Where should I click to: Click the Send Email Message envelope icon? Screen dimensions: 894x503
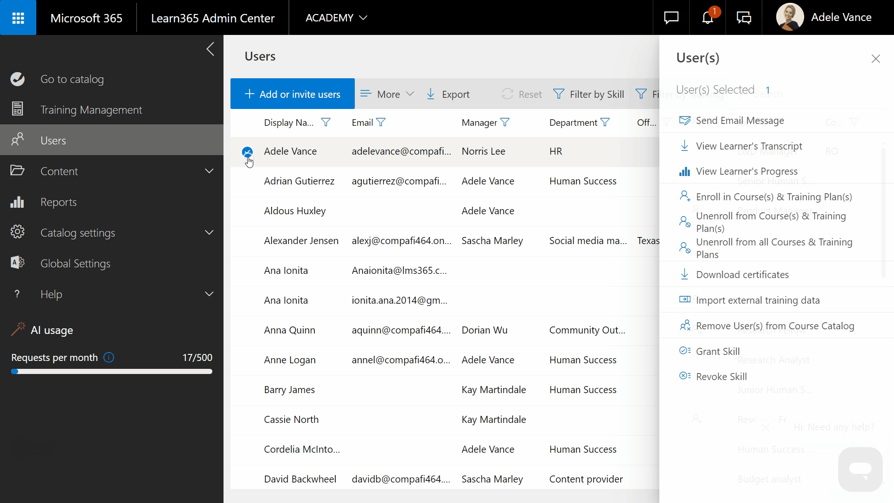pos(684,121)
